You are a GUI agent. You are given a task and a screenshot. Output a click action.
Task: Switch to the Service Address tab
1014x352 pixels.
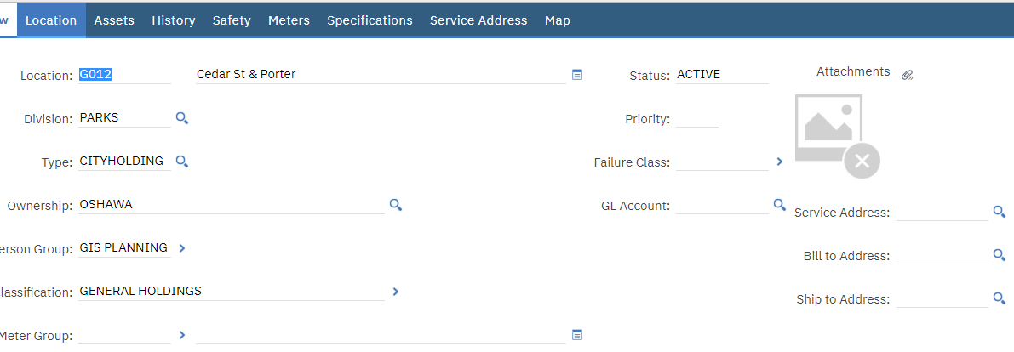pos(478,20)
